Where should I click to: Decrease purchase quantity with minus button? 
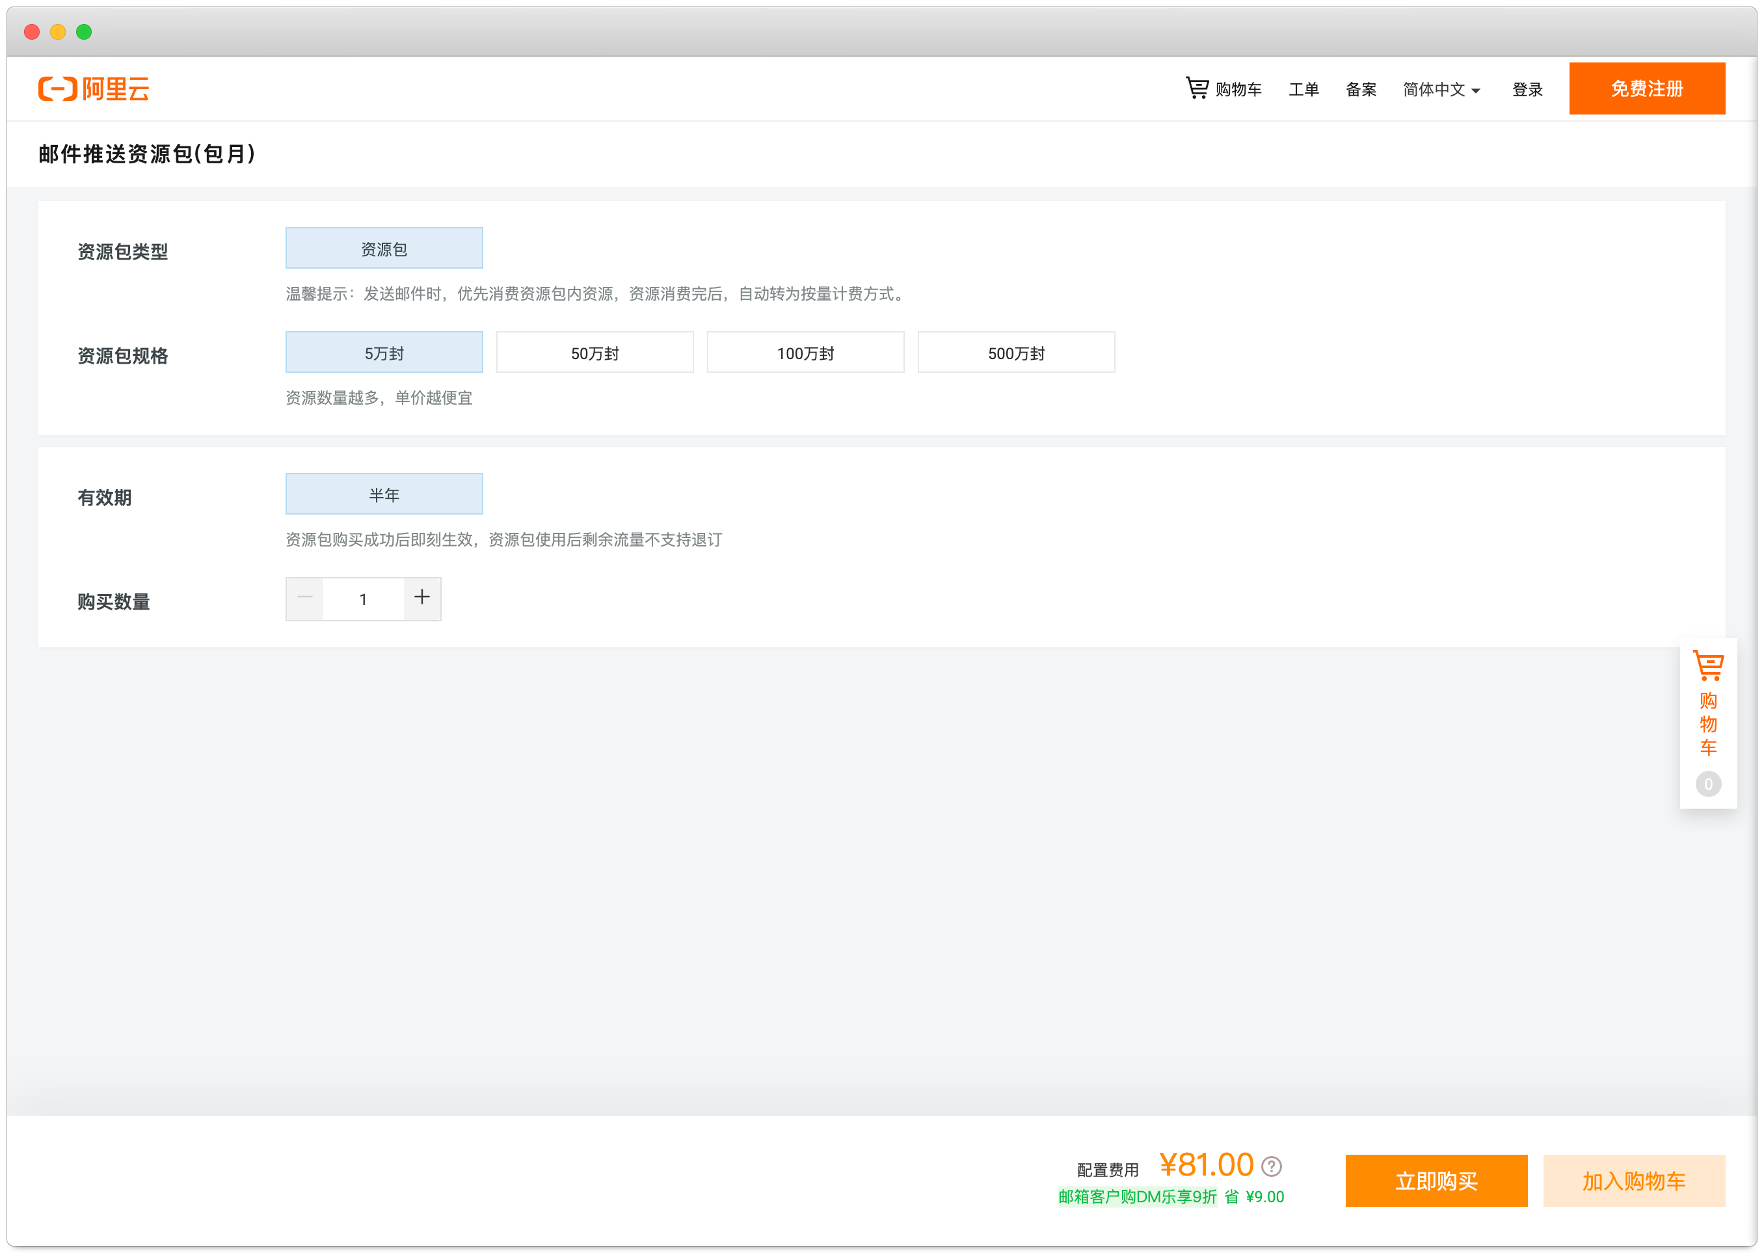pos(304,598)
